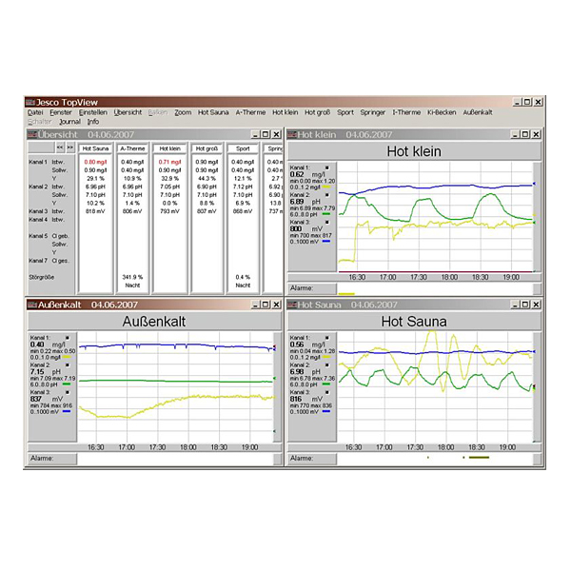571x571 pixels.
Task: Open the Zoom menu
Action: pos(183,112)
